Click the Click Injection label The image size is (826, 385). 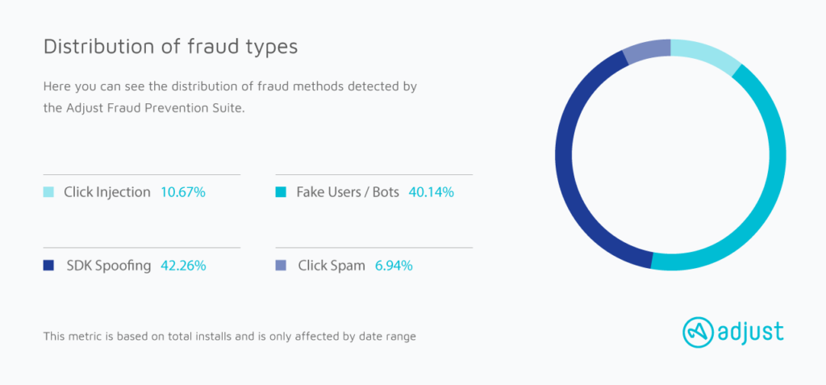[x=107, y=192]
